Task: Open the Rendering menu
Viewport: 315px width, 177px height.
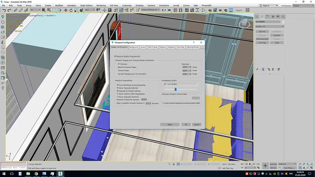Action: [101, 5]
